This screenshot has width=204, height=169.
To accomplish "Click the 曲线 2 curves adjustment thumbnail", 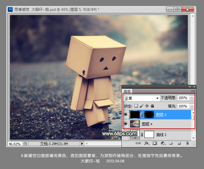I will [135, 134].
